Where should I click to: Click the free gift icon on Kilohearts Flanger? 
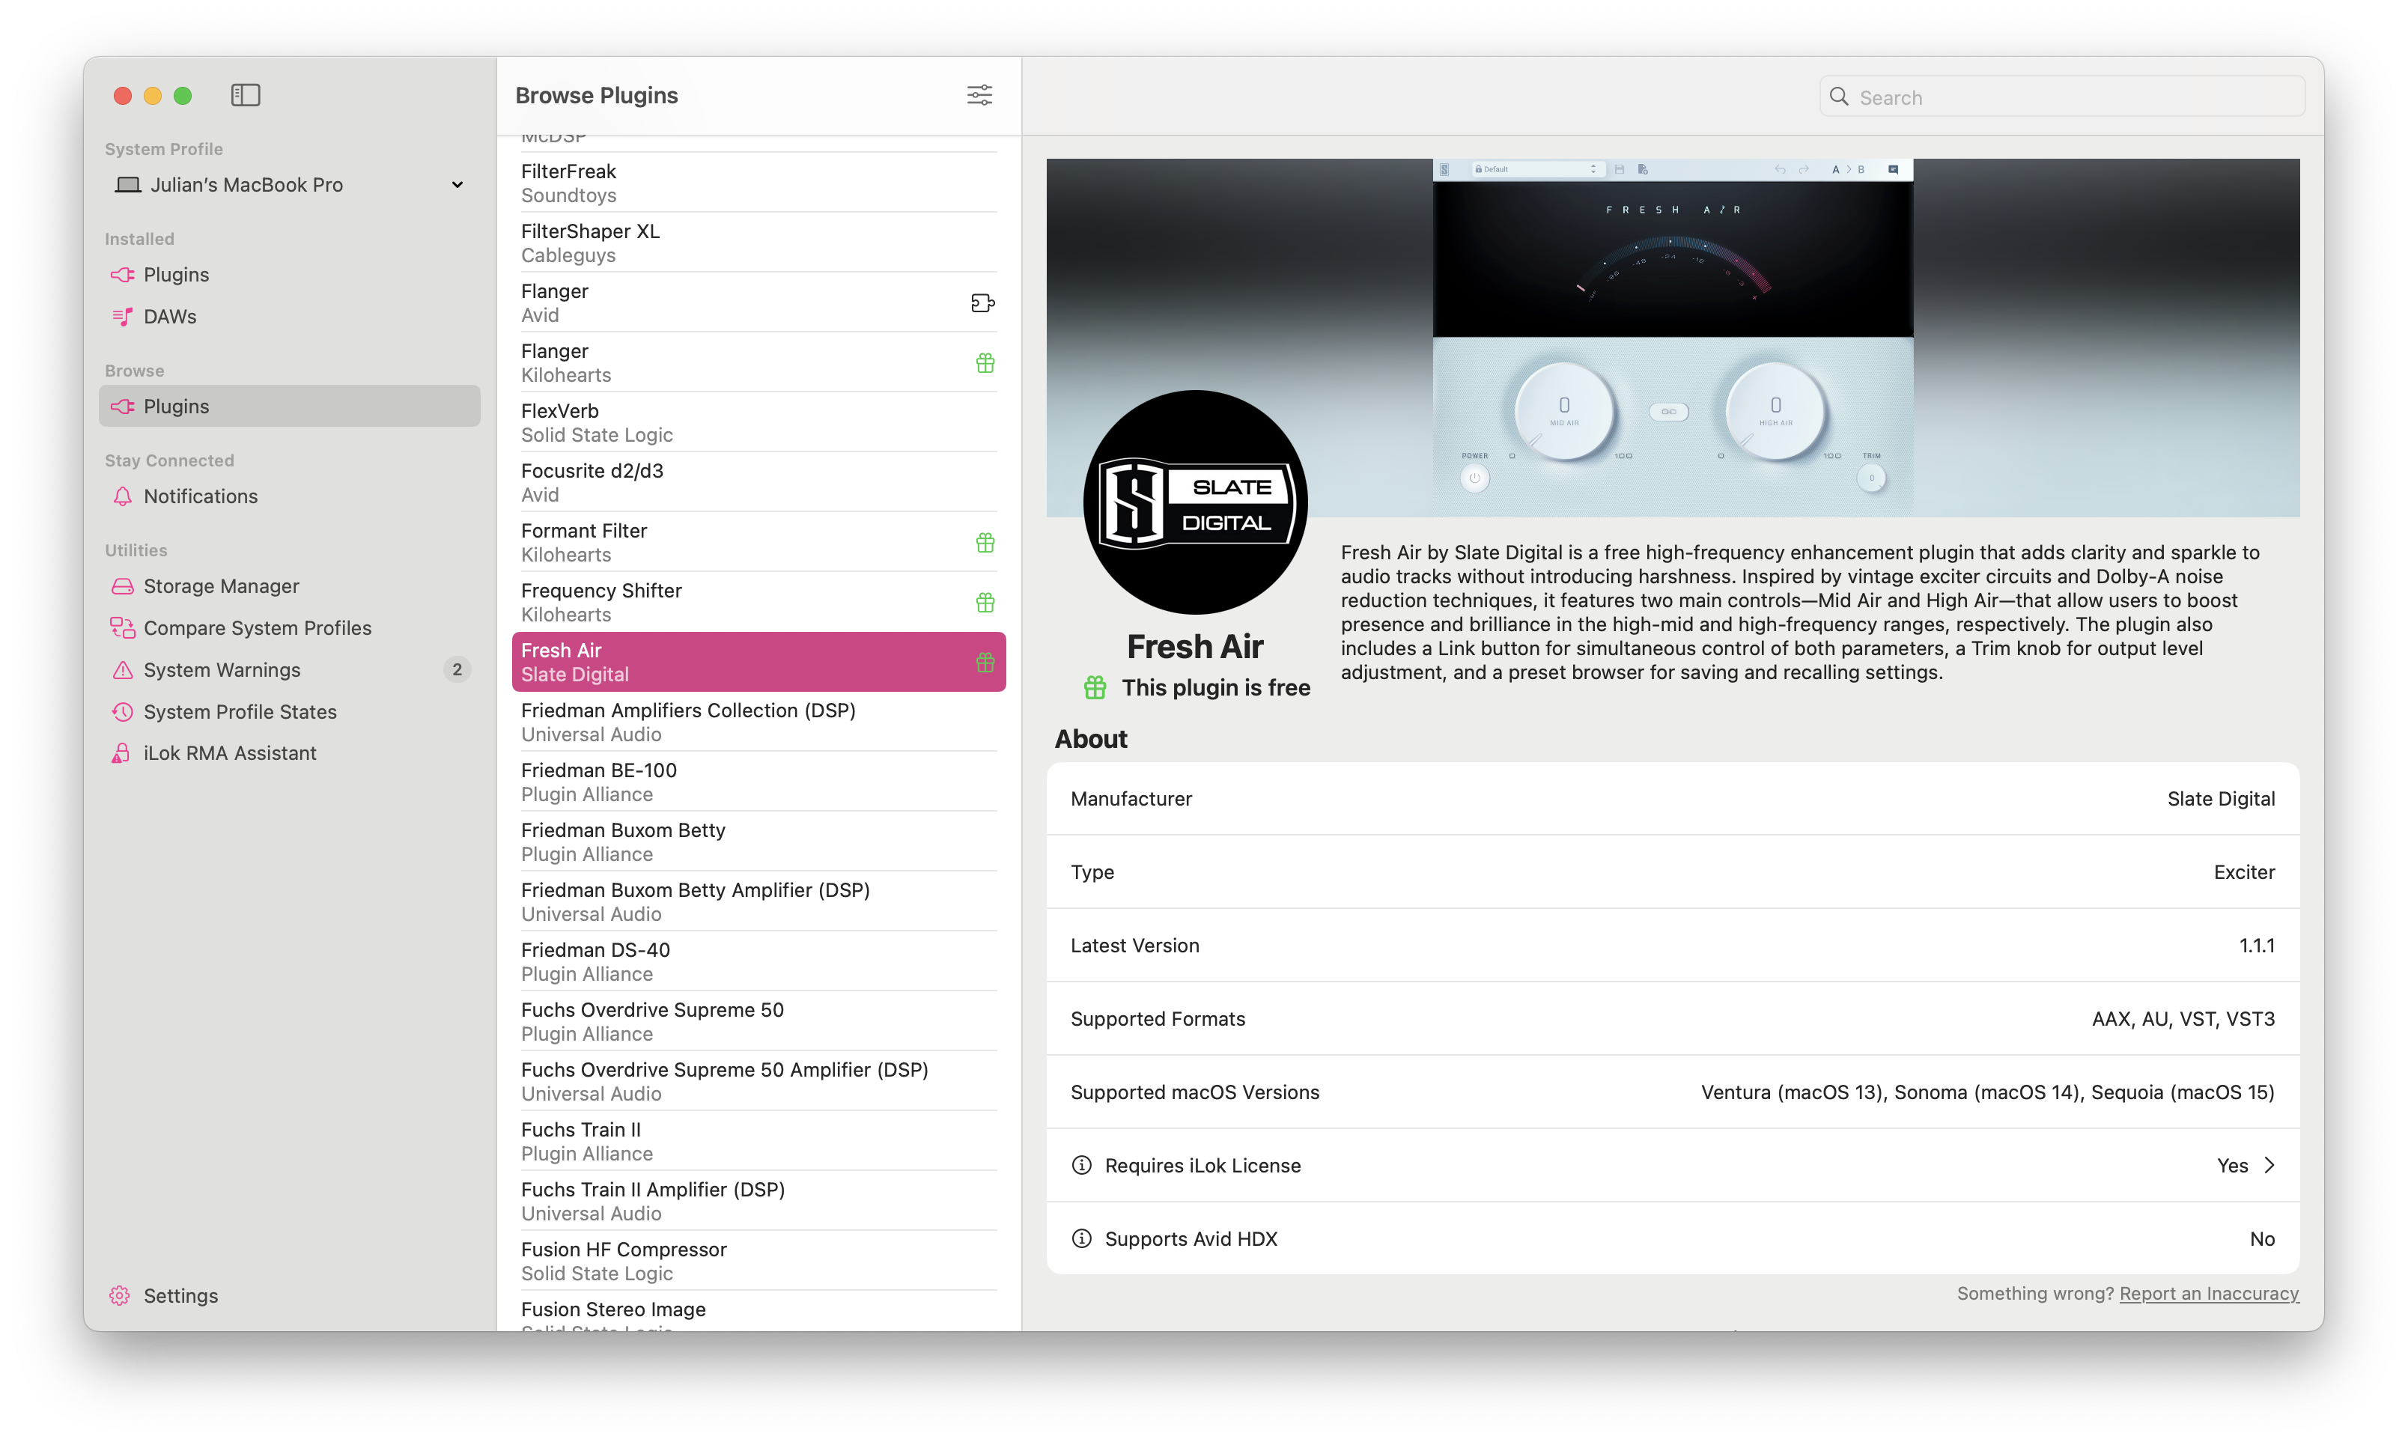point(985,363)
